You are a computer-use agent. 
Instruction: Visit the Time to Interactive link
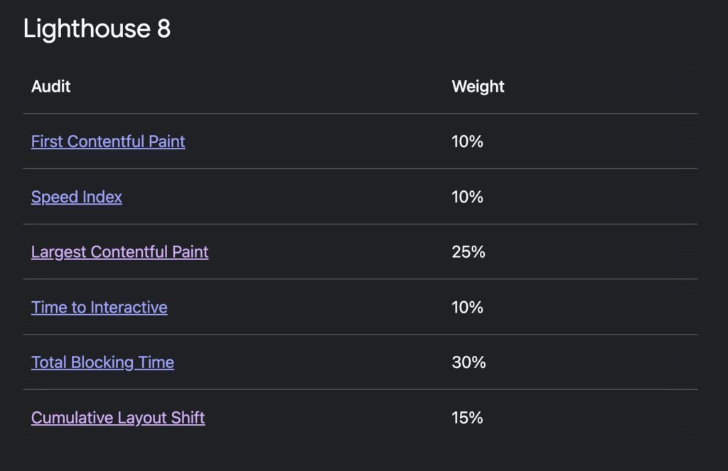click(100, 307)
